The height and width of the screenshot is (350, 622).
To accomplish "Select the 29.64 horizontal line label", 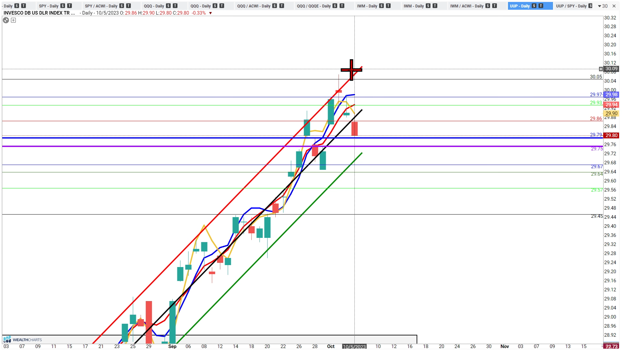I will coord(597,174).
